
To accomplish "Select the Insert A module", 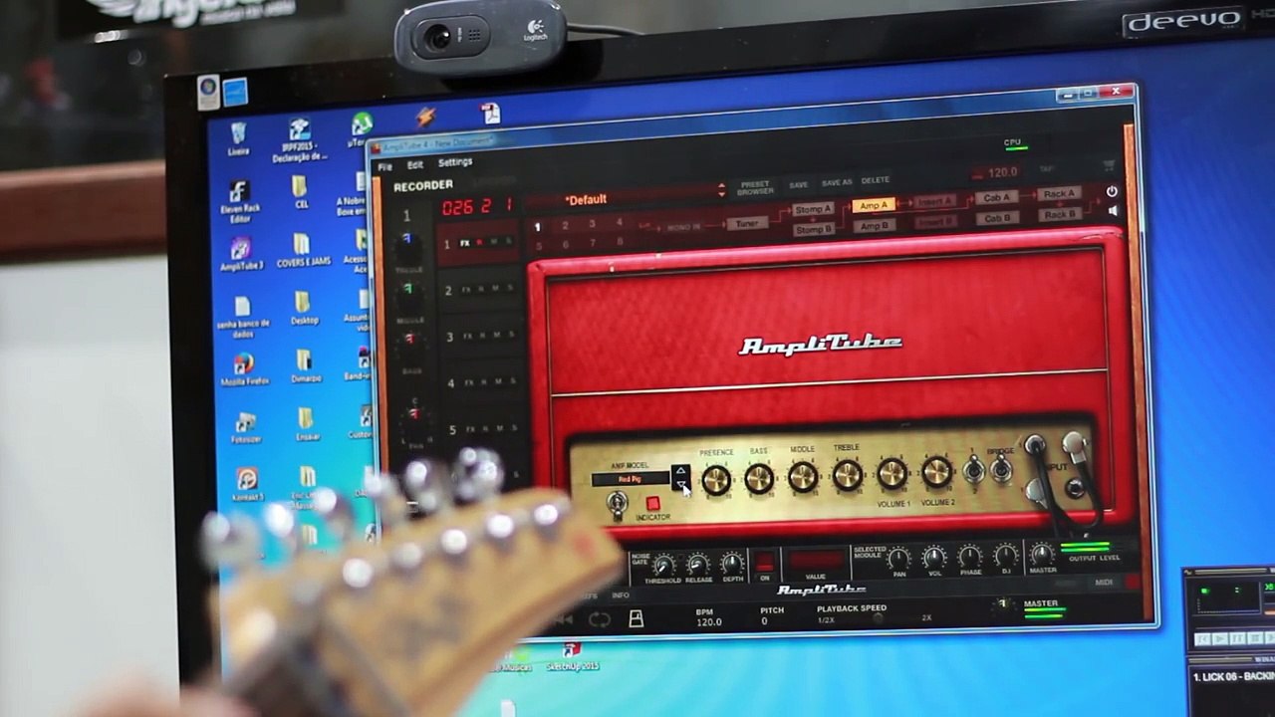I will [x=934, y=201].
